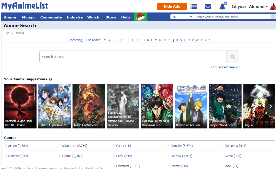Open the Community menu

click(x=51, y=17)
